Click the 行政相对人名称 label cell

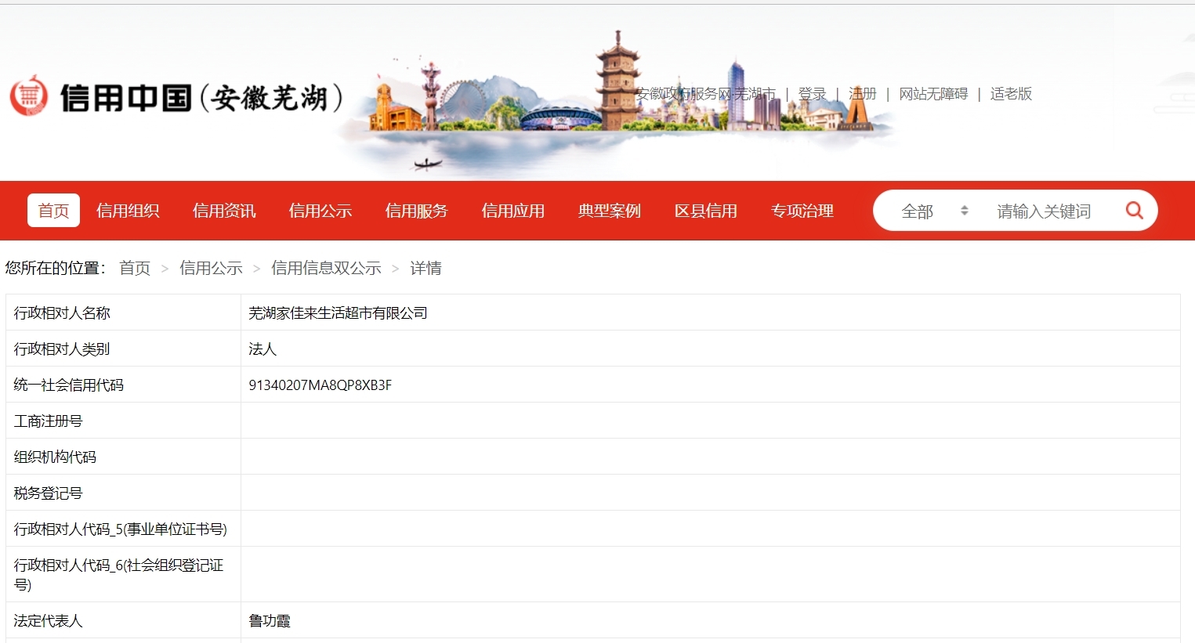(x=123, y=312)
